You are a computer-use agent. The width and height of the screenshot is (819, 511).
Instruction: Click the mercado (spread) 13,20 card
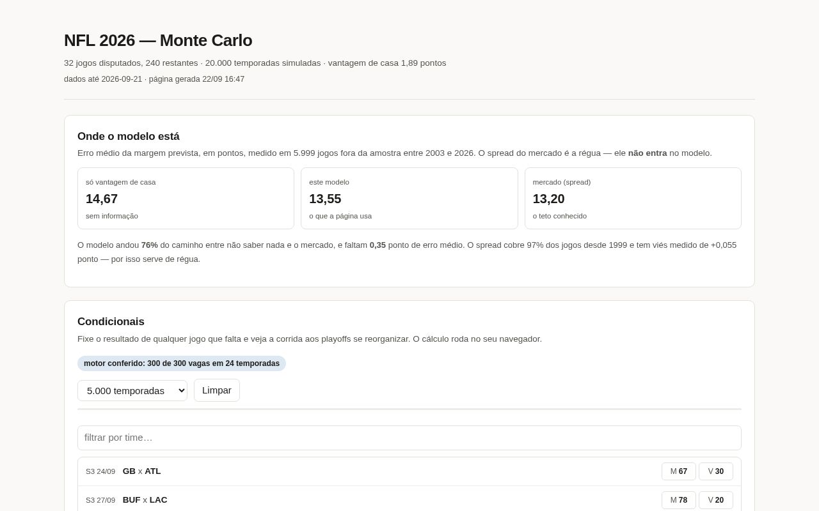click(633, 199)
